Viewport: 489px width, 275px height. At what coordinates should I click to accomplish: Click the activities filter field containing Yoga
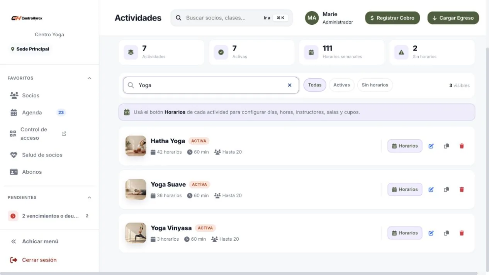(x=211, y=85)
